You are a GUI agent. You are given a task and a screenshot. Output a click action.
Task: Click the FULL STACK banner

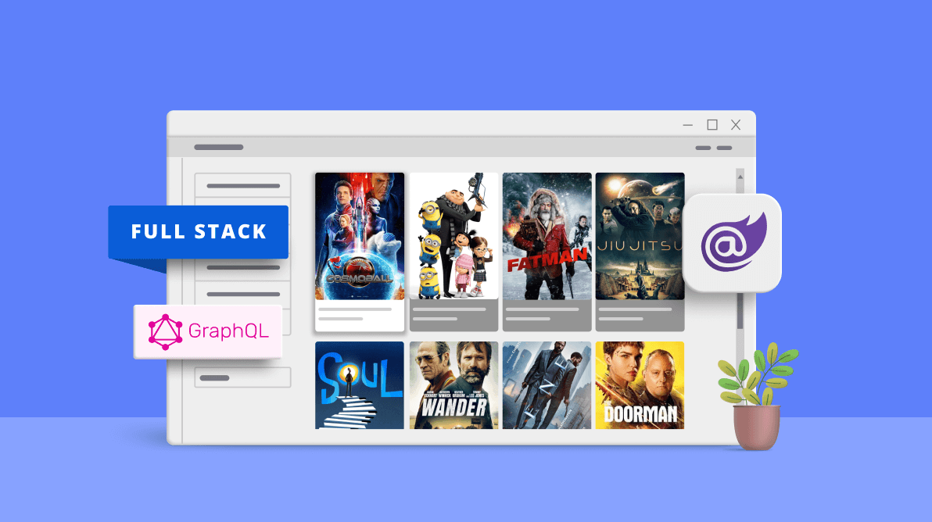(x=199, y=231)
